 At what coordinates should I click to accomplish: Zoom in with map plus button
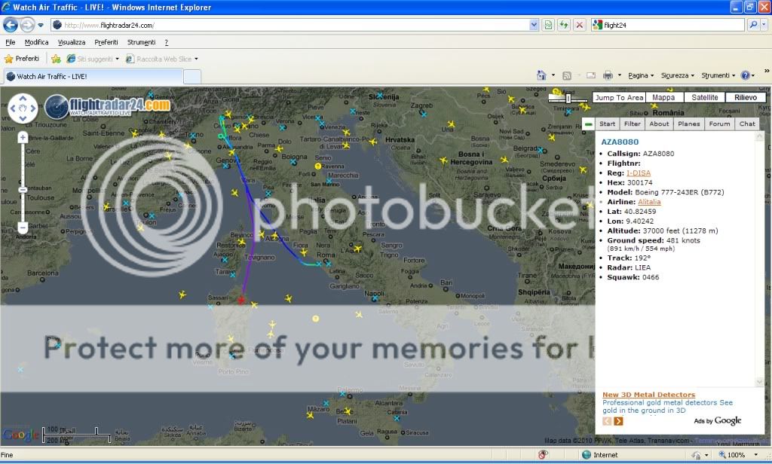tap(23, 138)
